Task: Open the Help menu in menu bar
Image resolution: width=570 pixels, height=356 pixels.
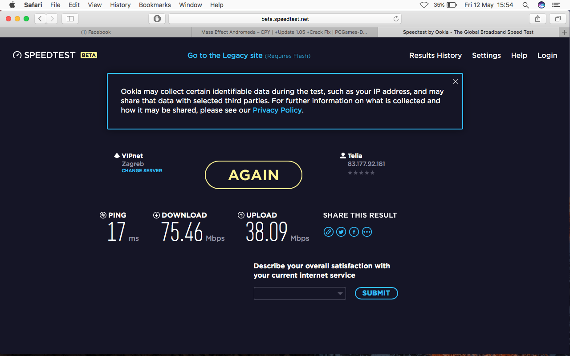Action: coord(217,5)
